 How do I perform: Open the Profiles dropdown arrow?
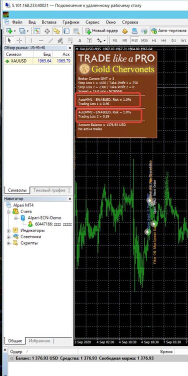pos(27,31)
